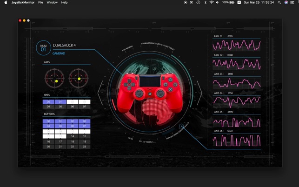Click button indicator 16
299x187 pixels.
click(x=48, y=141)
